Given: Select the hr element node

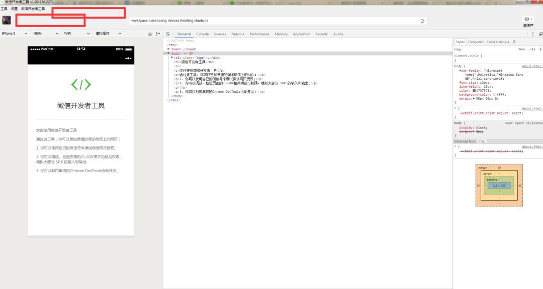Looking at the screenshot, I should 177,66.
